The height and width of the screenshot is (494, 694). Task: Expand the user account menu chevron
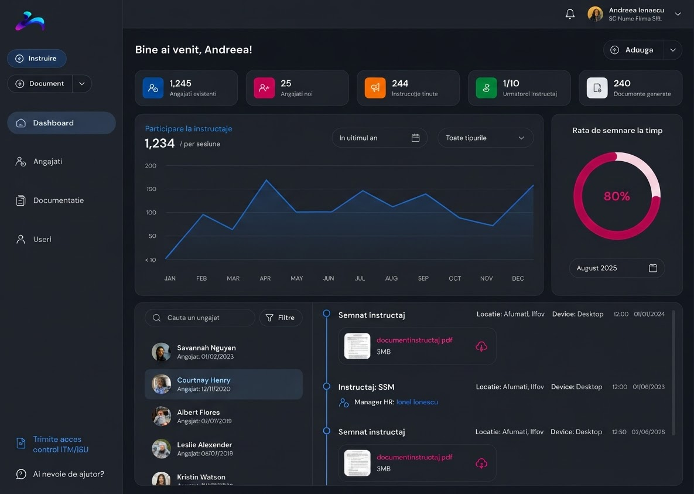[x=678, y=14]
